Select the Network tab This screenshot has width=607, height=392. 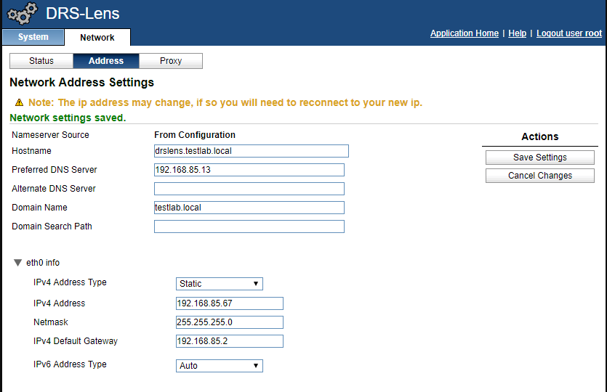[x=97, y=37]
